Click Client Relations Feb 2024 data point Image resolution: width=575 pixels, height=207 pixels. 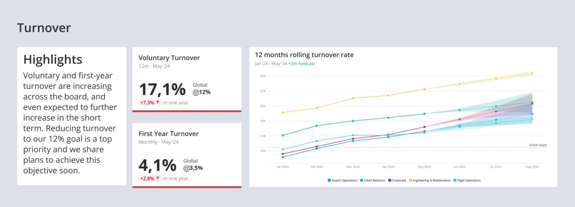coord(317,126)
